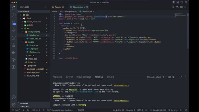Kill terminal with trash icon
Screen dimensions: 199x112
[x=174, y=77]
